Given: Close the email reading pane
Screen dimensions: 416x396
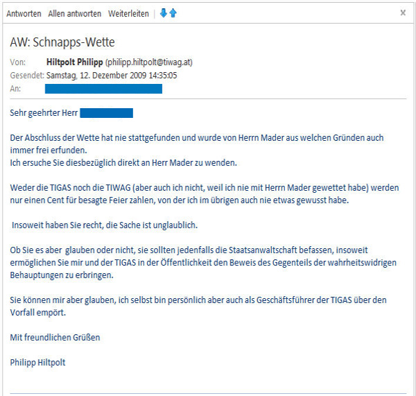Looking at the screenshot, I should point(403,12).
